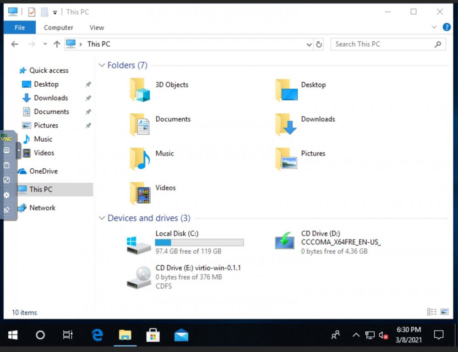Select Network in navigation pane

tap(37, 208)
